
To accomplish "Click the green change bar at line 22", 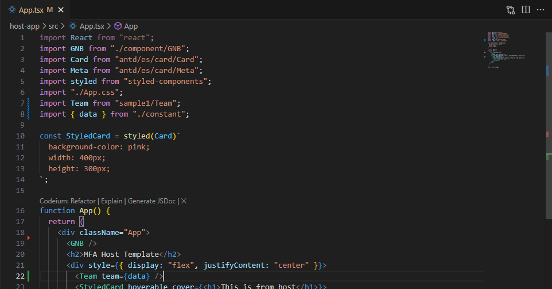I will pyautogui.click(x=28, y=276).
